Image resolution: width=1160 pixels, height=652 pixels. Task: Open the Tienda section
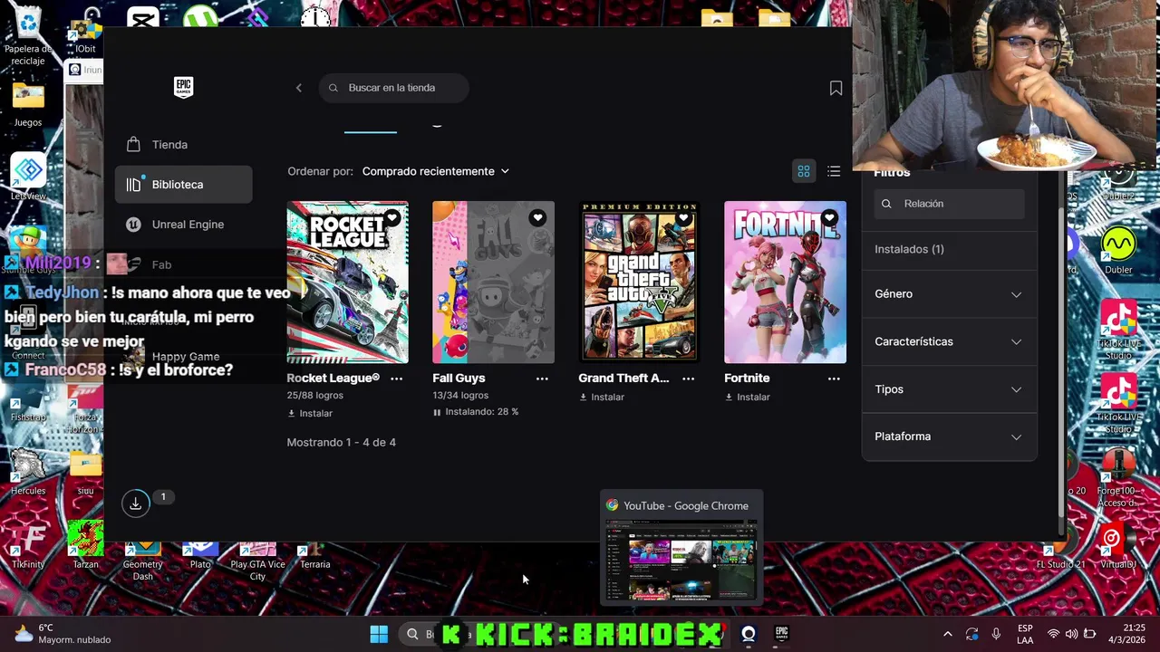[184, 145]
